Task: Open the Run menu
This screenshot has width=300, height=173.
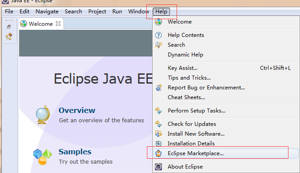Action: coord(117,12)
